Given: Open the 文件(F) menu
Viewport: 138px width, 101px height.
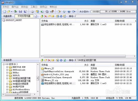Looking at the screenshot, I should coord(6,7).
